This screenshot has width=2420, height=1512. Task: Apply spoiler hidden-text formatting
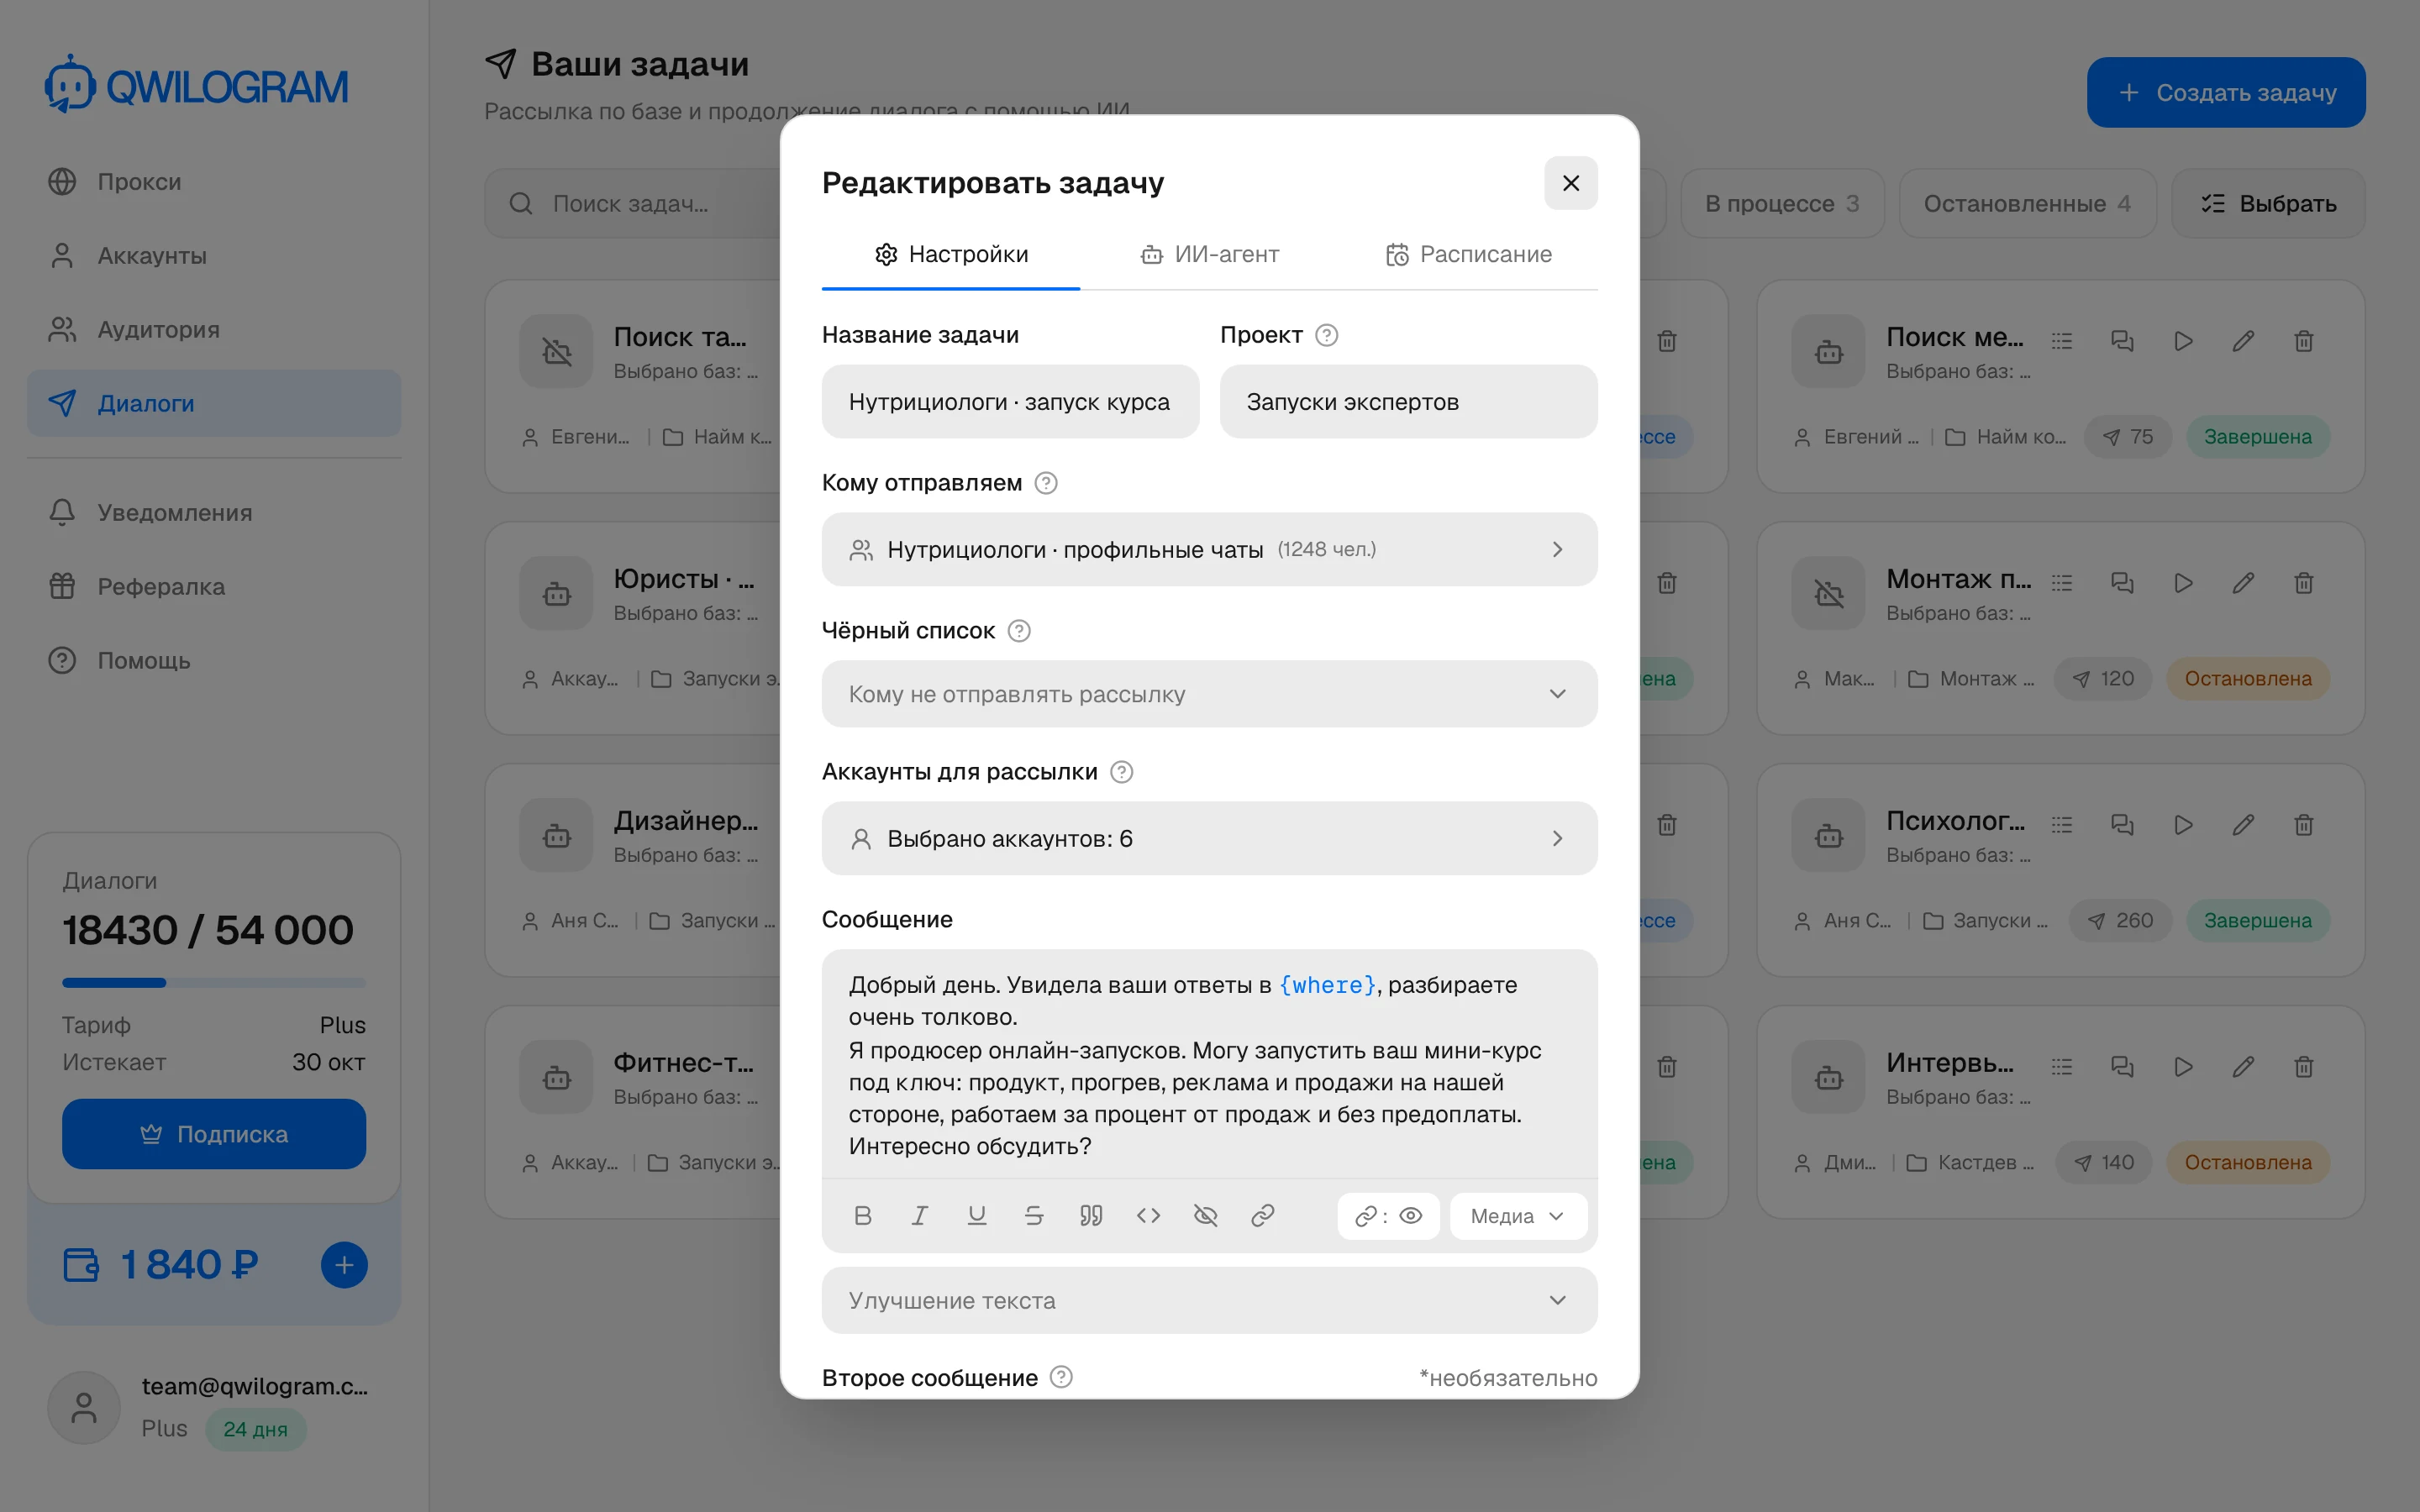click(1205, 1215)
